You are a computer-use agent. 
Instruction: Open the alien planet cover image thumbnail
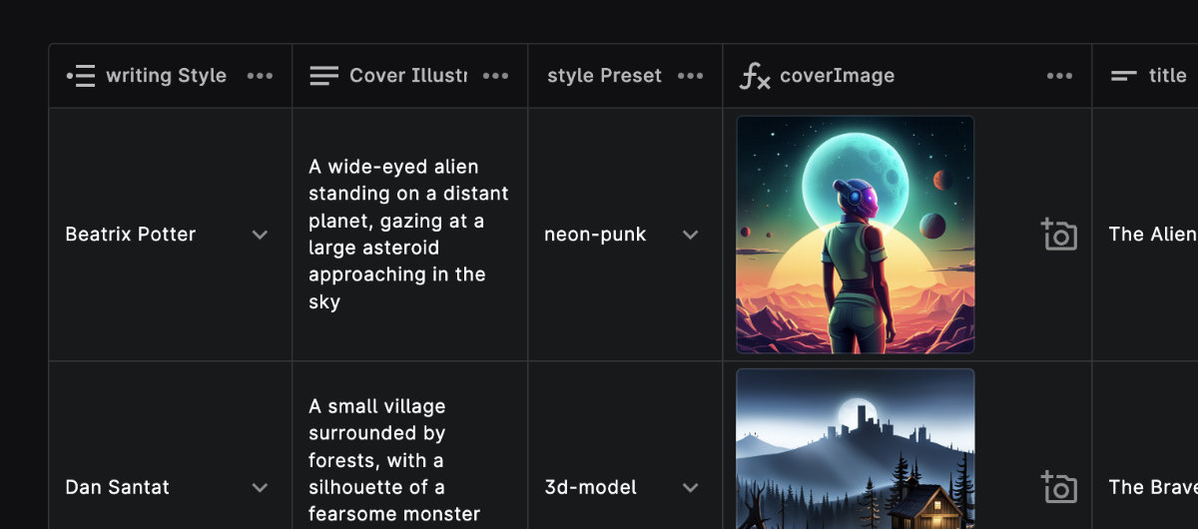click(855, 235)
